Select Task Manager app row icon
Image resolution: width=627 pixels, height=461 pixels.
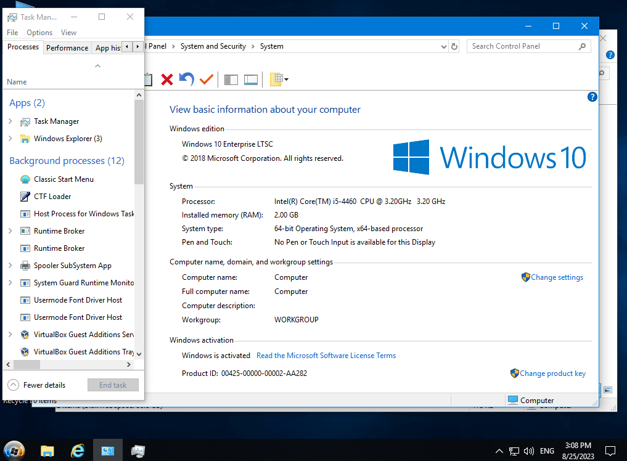25,121
